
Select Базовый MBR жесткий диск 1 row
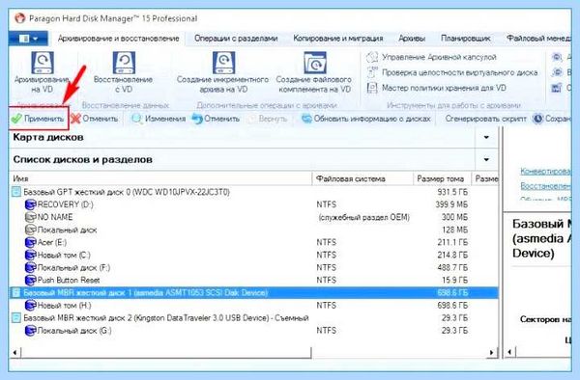253,293
